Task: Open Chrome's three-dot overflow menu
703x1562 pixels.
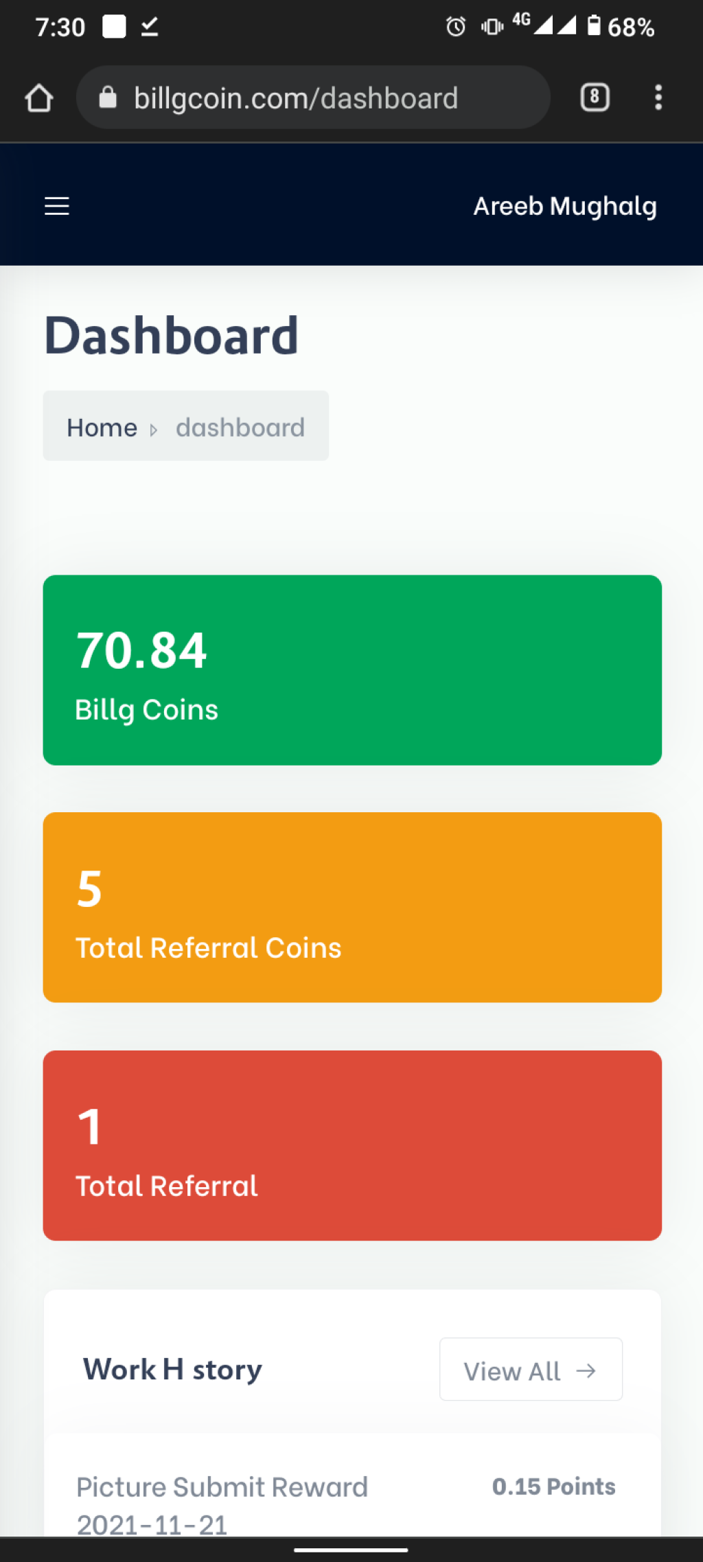Action: [658, 97]
